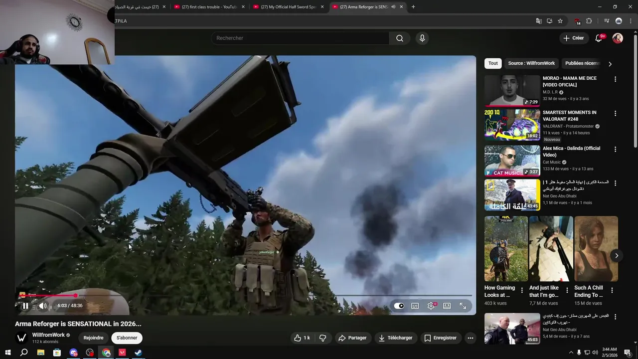Open options for How Gaming Looks short
Screen dimensions: 638x359
point(522,290)
